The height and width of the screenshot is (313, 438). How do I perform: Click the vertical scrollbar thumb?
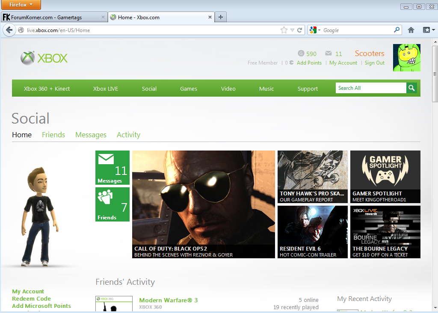[x=435, y=74]
